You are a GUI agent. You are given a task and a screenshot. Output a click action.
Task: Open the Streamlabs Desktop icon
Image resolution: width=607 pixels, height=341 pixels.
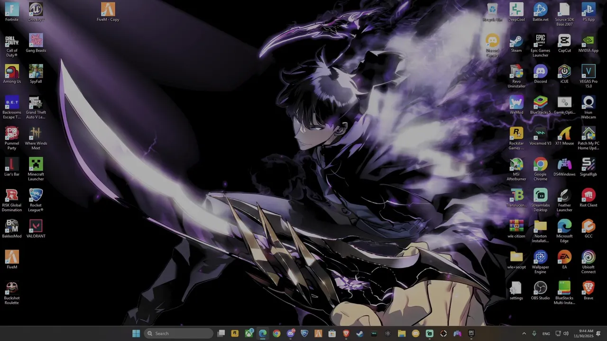541,200
